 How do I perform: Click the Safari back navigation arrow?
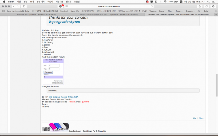pyautogui.click(x=14, y=6)
